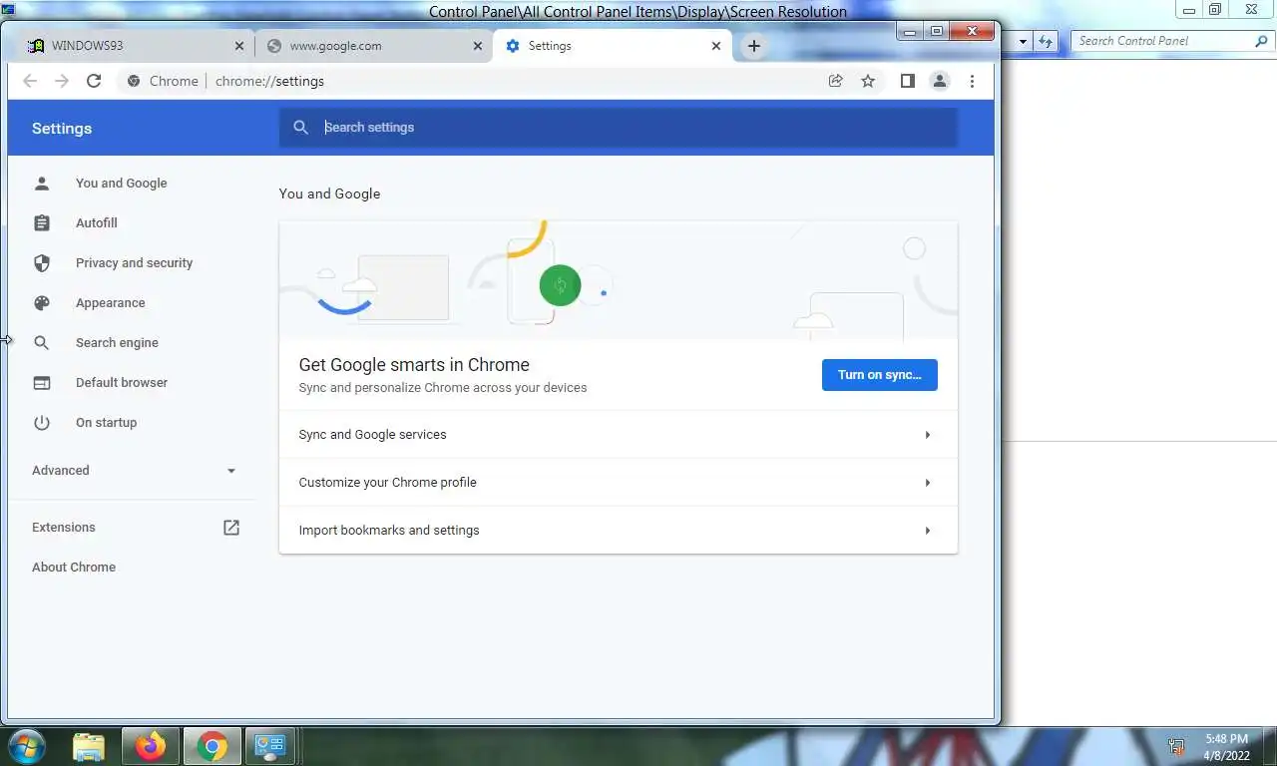Image resolution: width=1277 pixels, height=766 pixels.
Task: Click the magnifier icon in Search settings
Action: point(301,128)
